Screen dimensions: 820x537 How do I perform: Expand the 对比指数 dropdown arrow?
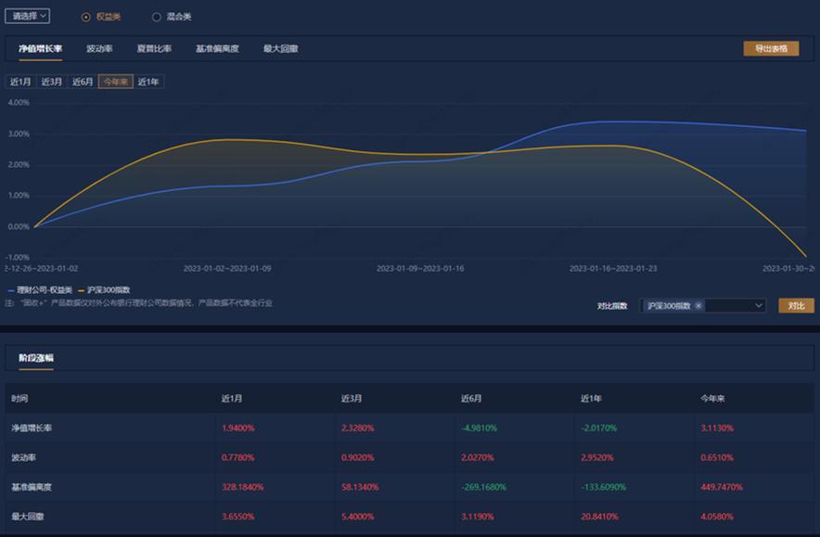758,306
